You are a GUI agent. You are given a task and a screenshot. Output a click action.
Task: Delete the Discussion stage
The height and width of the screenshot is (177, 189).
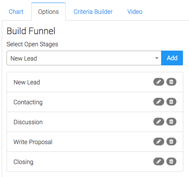[171, 122]
